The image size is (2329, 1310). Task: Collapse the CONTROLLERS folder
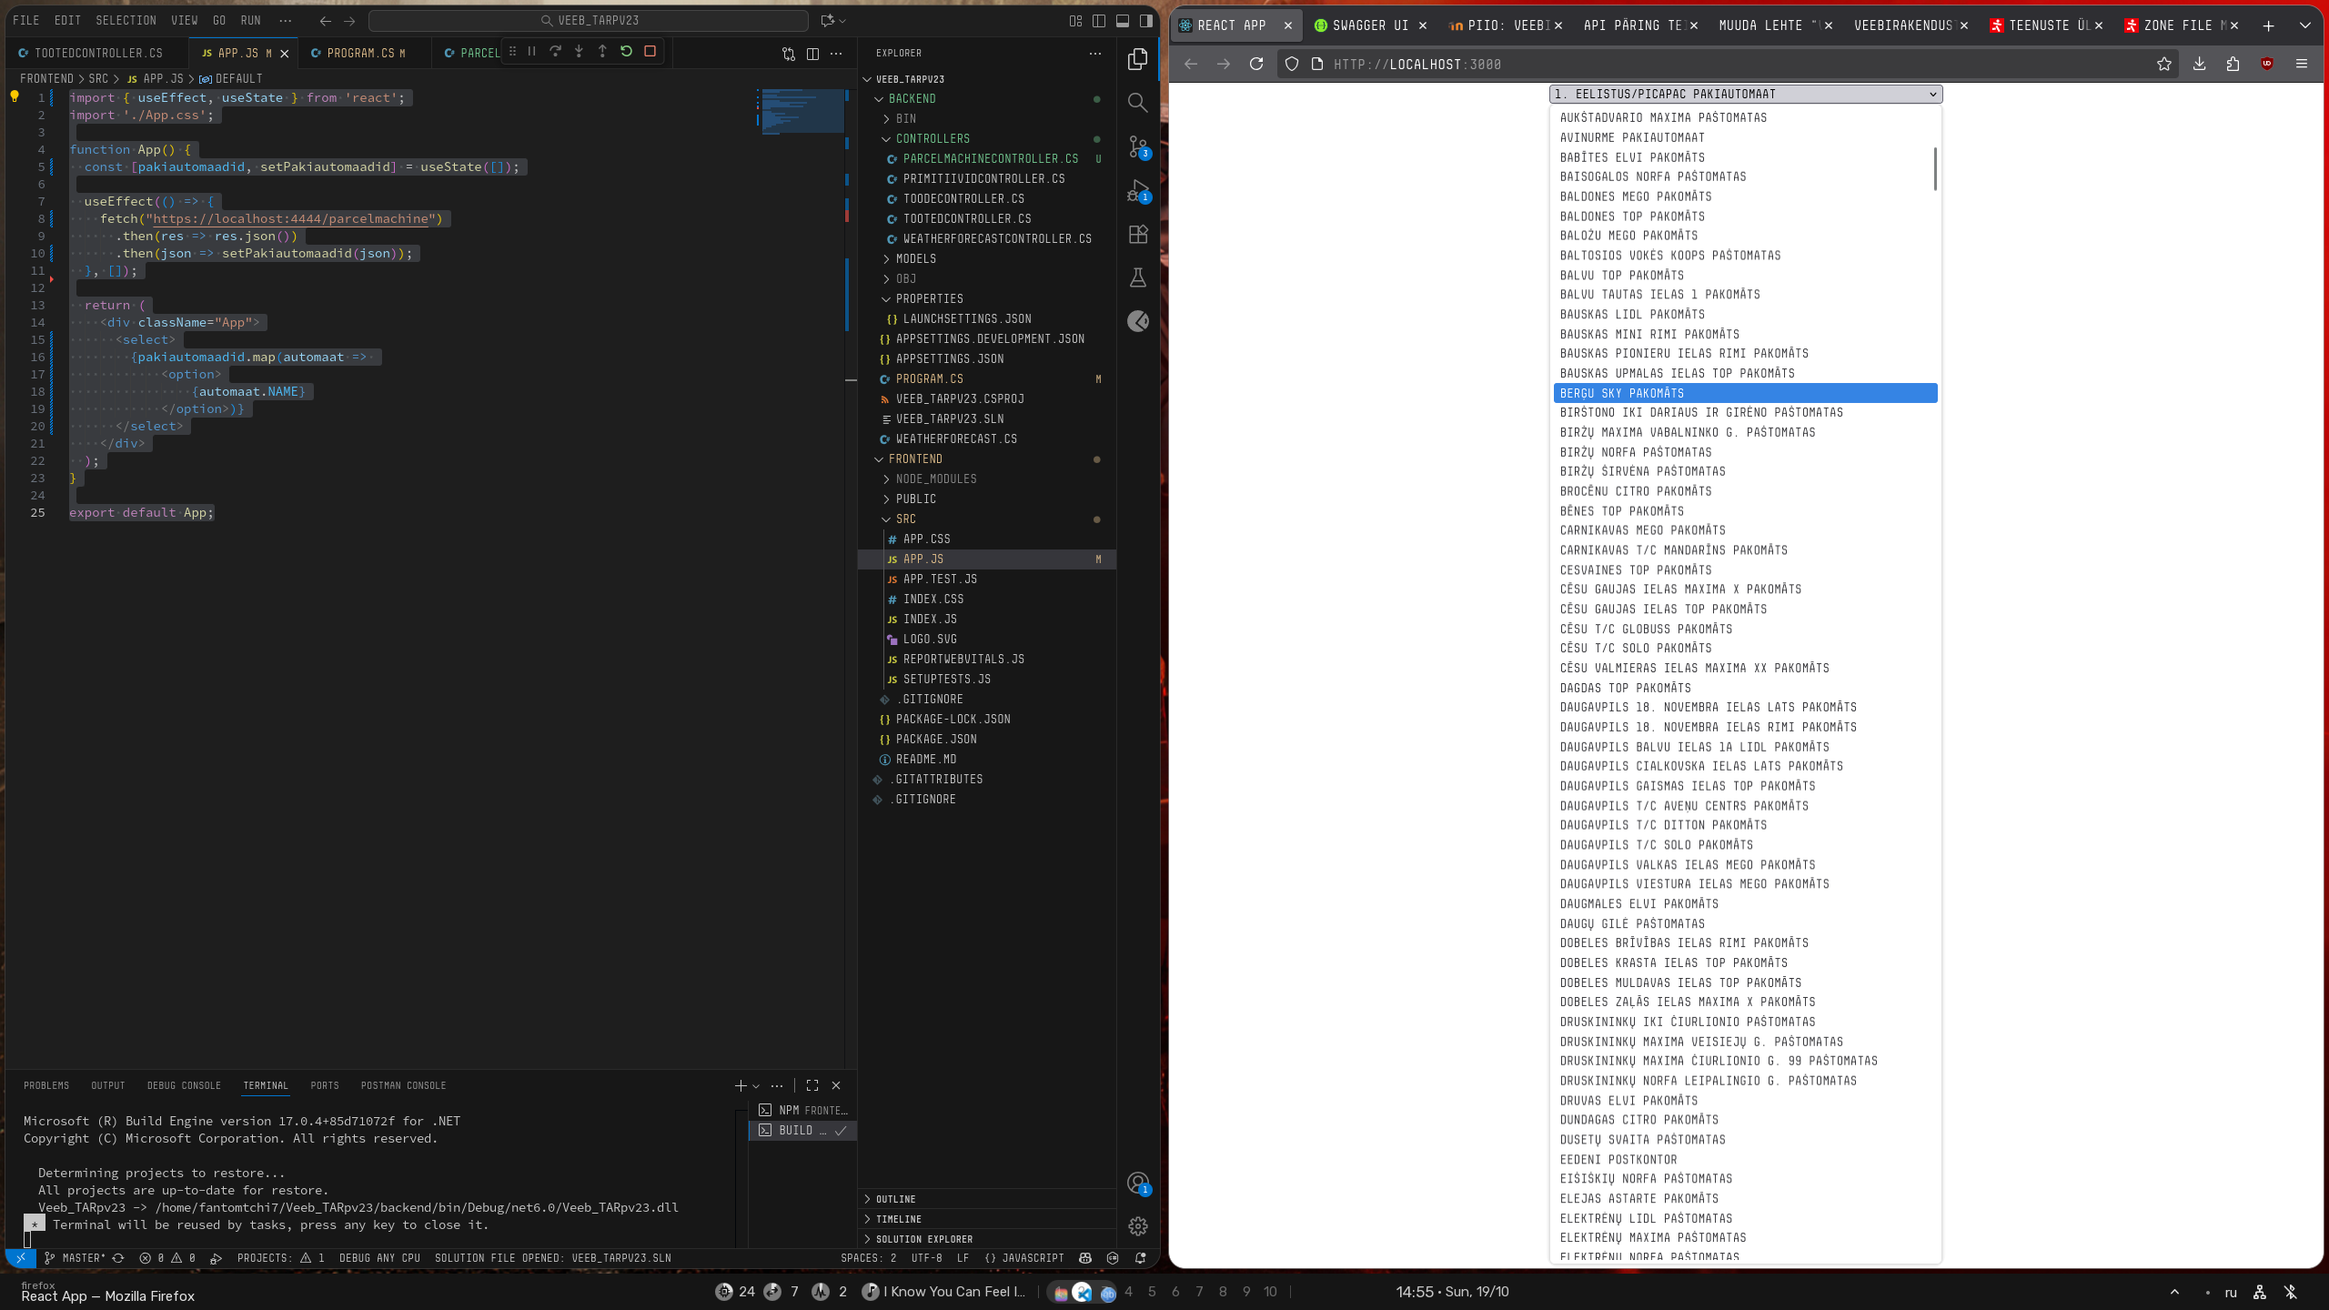click(x=932, y=138)
